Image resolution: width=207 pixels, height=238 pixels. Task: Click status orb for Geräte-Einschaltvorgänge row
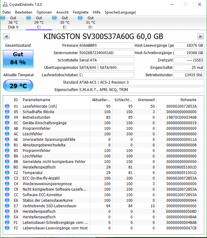(7, 123)
